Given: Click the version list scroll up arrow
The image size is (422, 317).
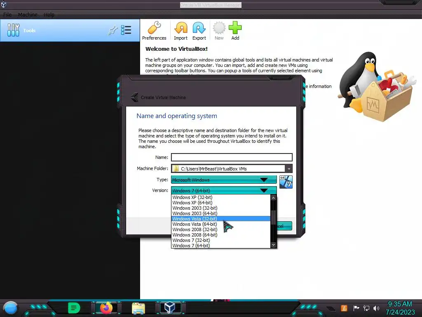Looking at the screenshot, I should click(x=274, y=198).
